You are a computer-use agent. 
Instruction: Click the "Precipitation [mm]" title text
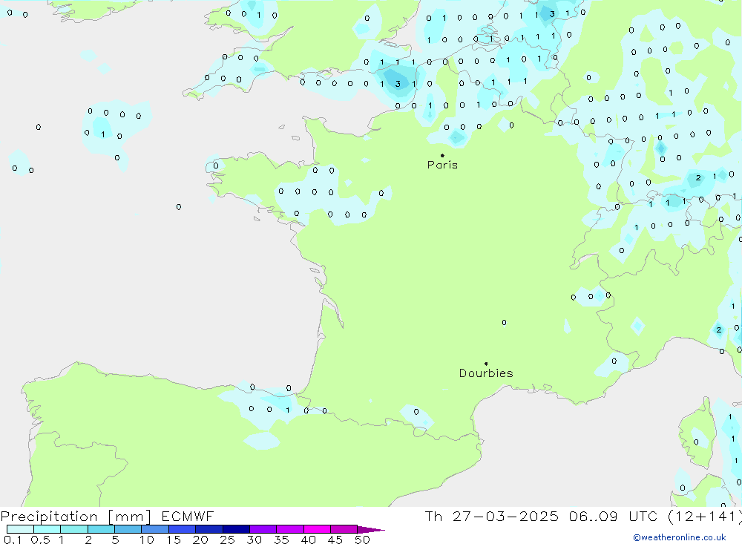tap(76, 517)
